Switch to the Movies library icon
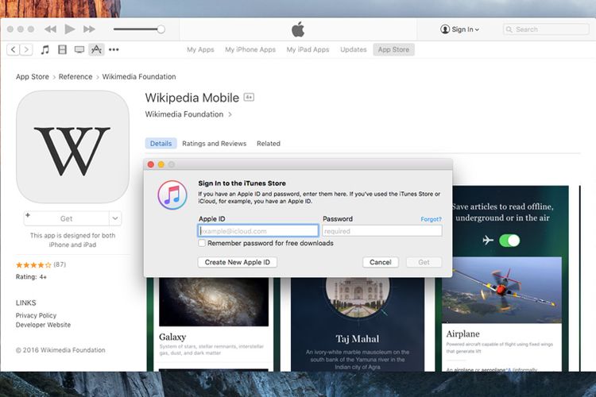This screenshot has width=596, height=397. click(x=62, y=49)
